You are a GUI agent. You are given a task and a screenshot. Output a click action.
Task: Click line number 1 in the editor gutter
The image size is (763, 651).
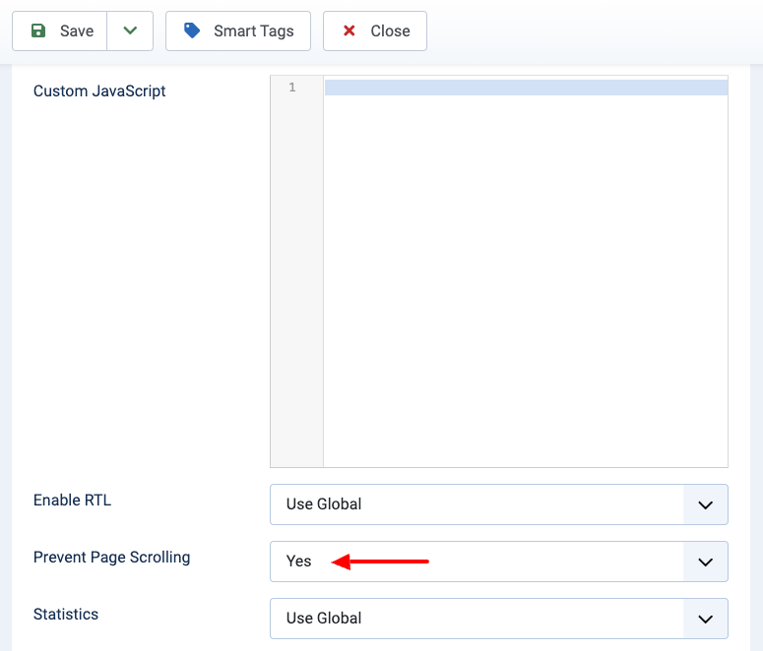(x=292, y=87)
